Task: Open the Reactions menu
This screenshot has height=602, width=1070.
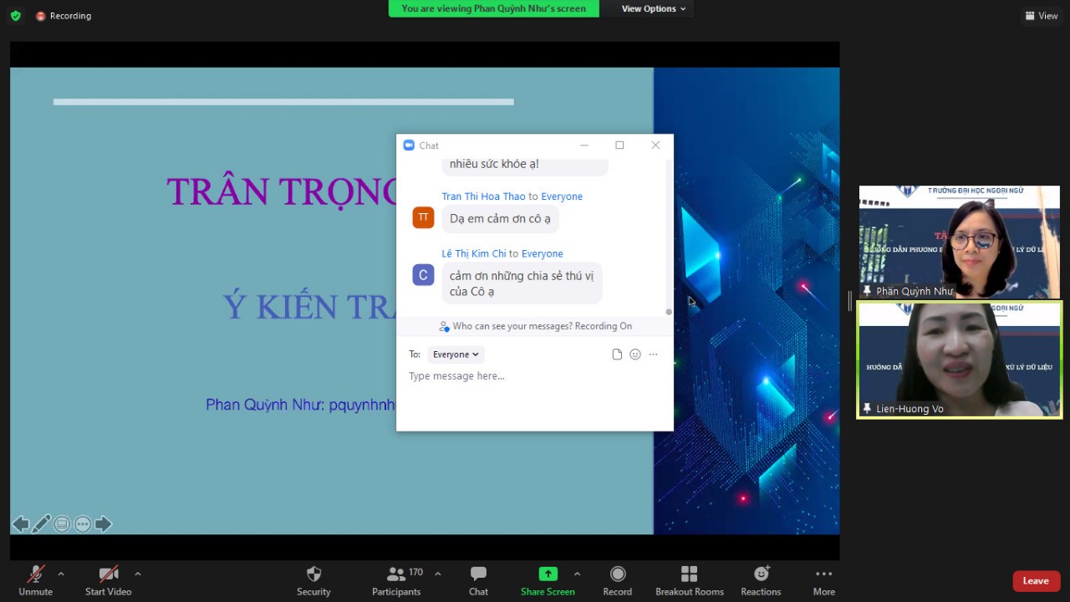Action: pos(761,574)
